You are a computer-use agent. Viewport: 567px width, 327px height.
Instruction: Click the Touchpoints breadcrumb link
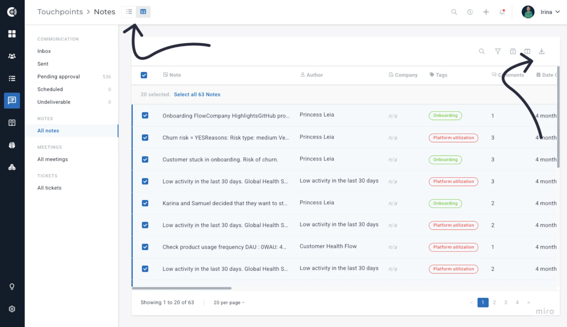[x=60, y=12]
